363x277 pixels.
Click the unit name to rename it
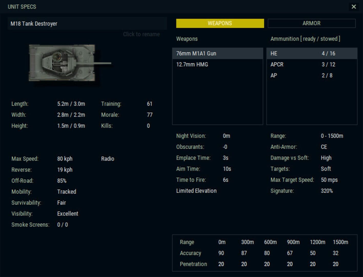(87, 24)
